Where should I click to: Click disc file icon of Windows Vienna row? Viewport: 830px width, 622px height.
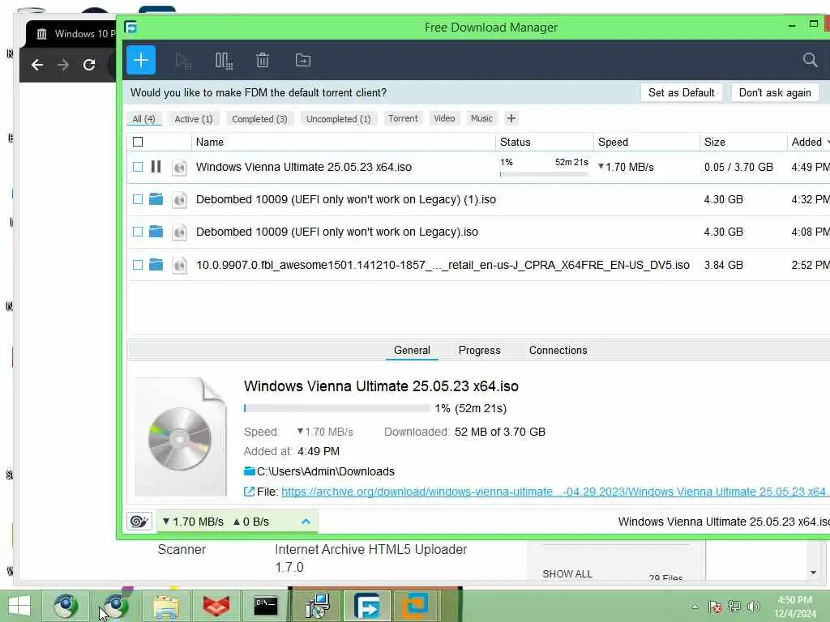pos(179,167)
